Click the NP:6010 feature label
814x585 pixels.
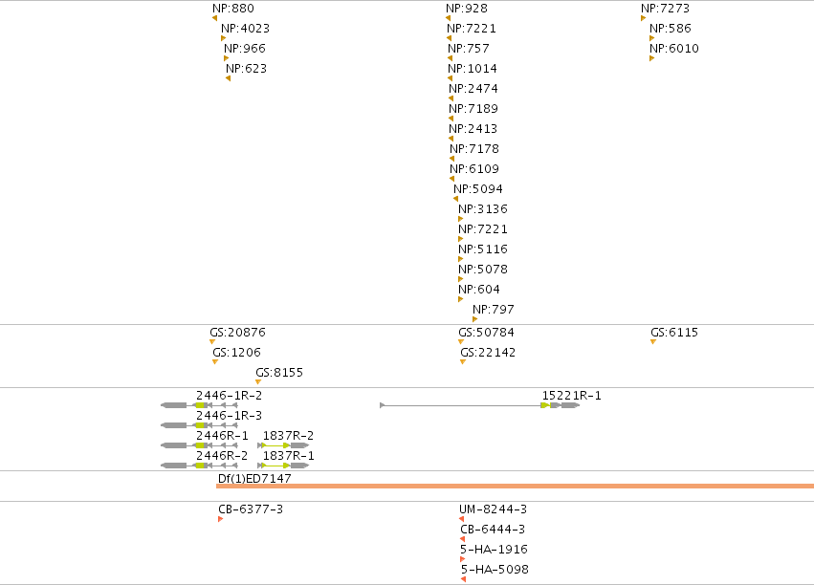[x=673, y=49]
